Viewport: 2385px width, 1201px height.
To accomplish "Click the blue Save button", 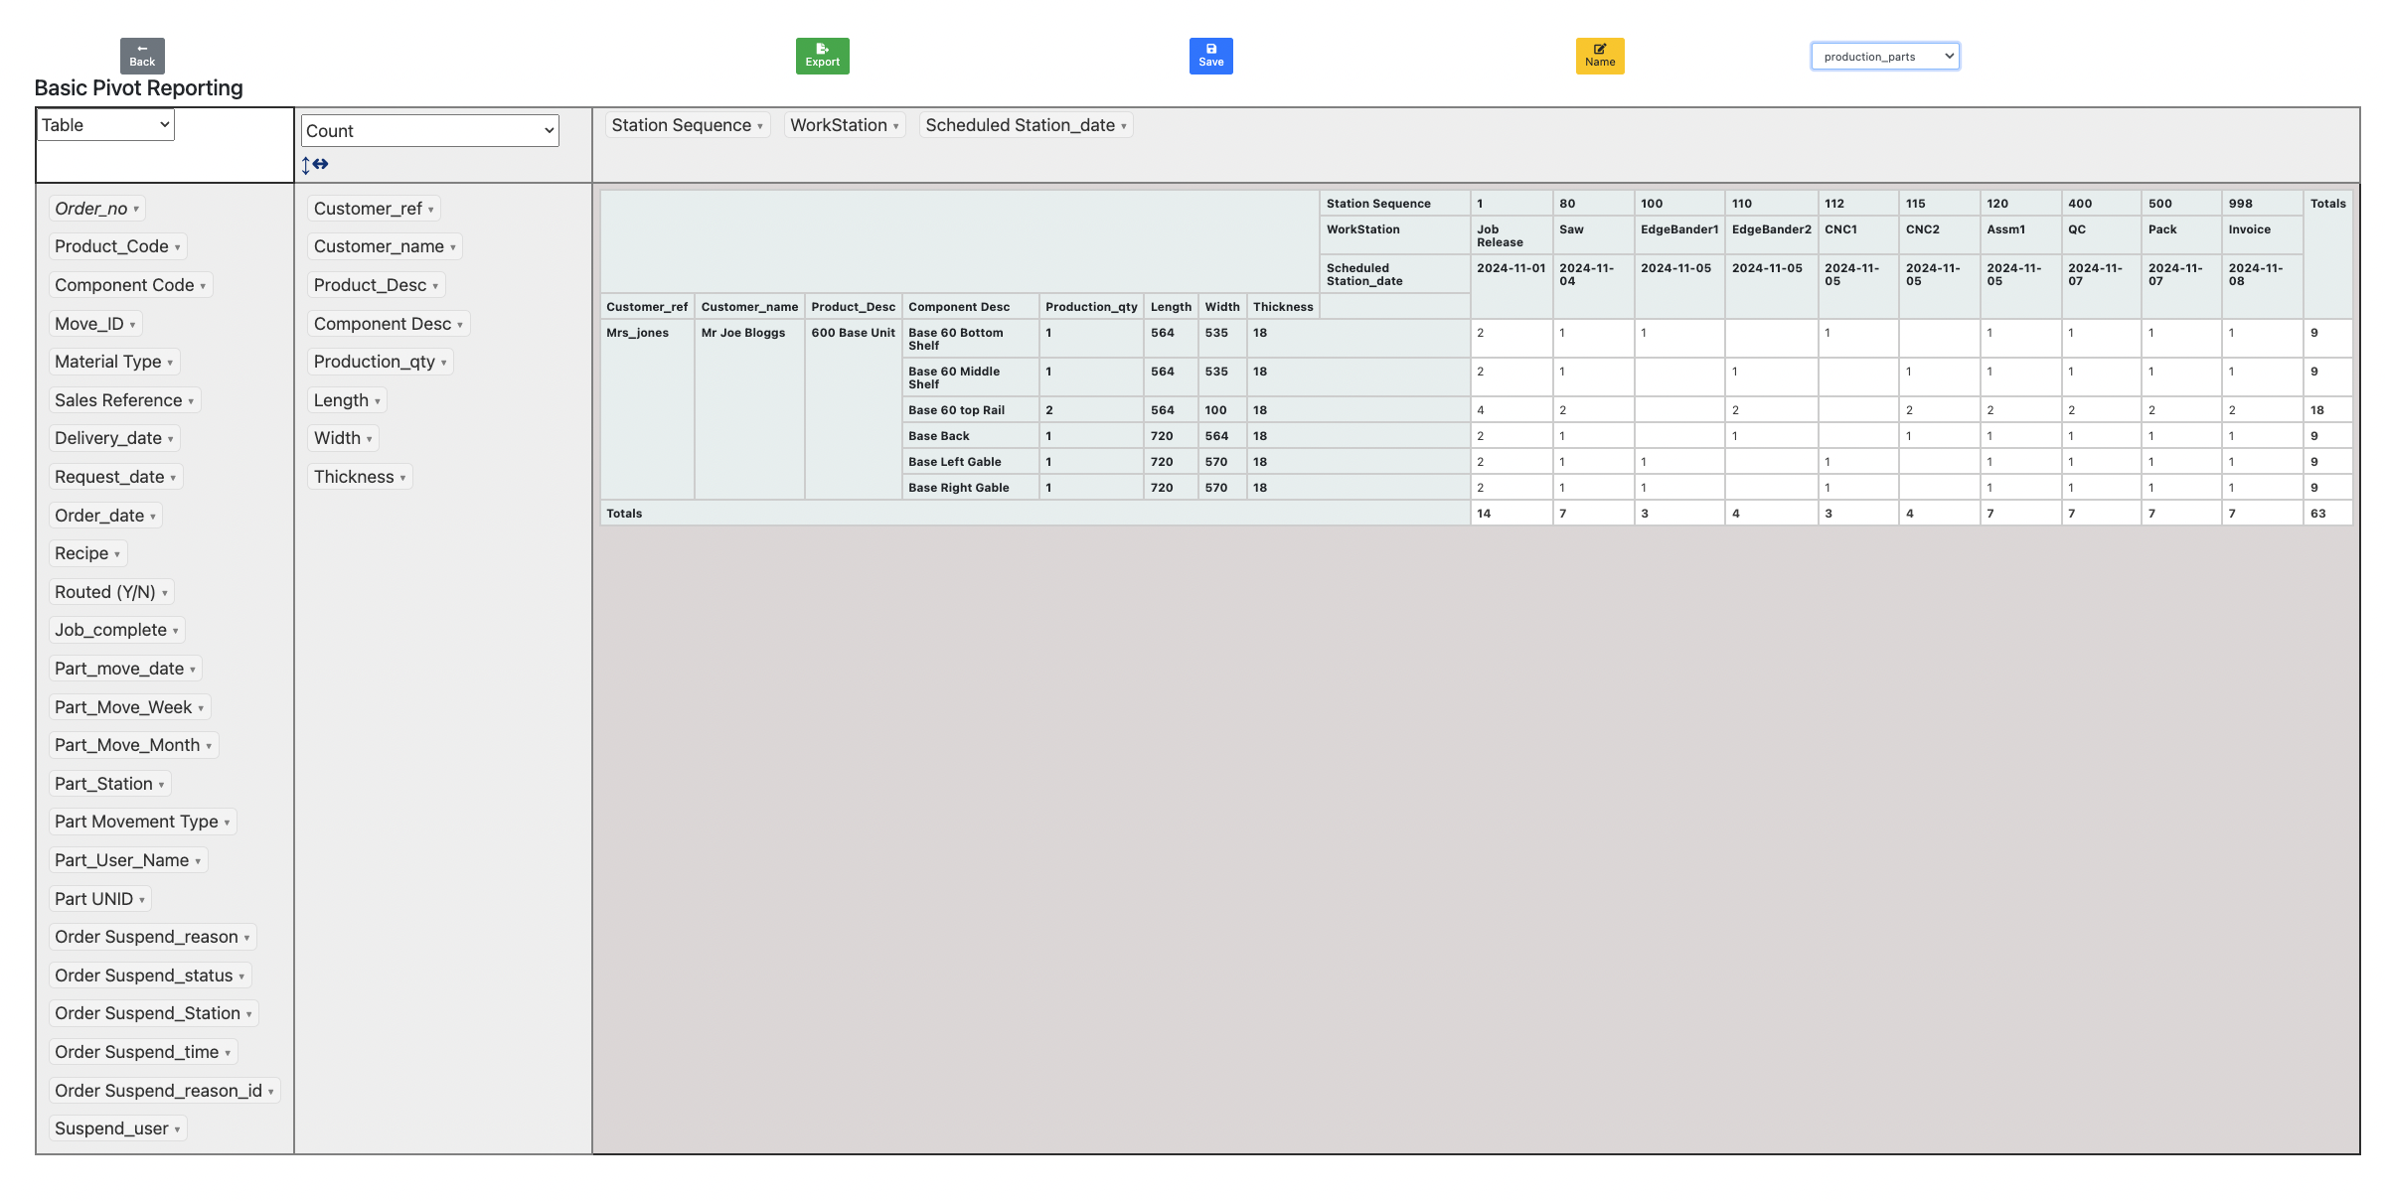I will 1210,56.
